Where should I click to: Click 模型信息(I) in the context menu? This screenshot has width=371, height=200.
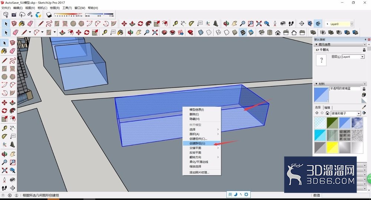click(x=201, y=110)
